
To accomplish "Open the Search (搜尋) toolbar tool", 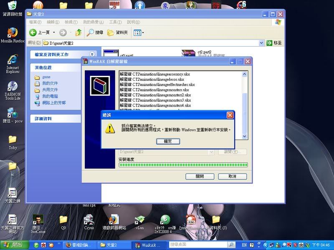I will (x=95, y=32).
